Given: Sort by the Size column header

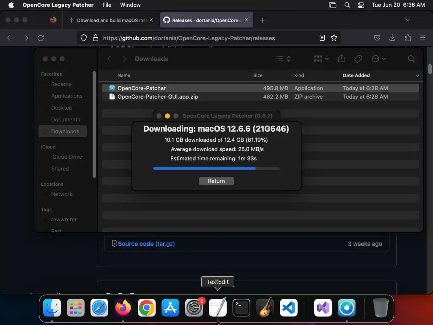Looking at the screenshot, I should 258,75.
